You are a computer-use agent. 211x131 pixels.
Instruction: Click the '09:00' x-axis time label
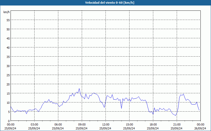pyautogui.click(x=82, y=125)
